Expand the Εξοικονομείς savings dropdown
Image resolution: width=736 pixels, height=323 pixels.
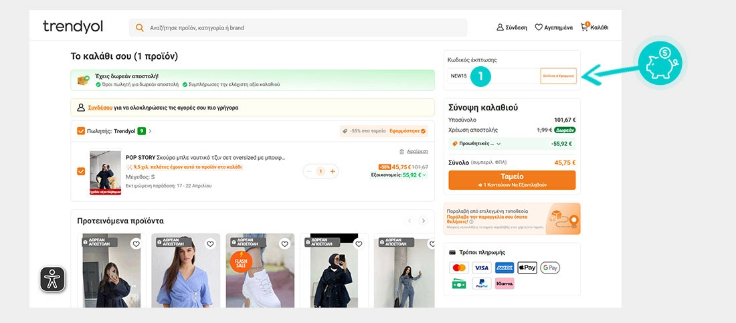click(399, 175)
